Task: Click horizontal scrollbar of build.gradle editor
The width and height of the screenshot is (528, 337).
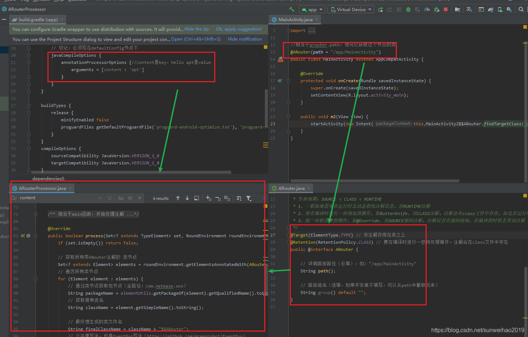Action: 131,172
